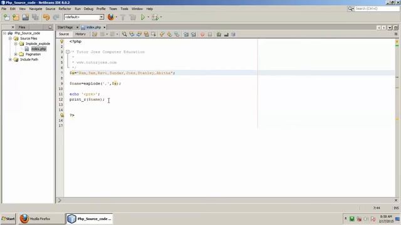Open the Source menu
401x225 pixels.
tap(50, 9)
